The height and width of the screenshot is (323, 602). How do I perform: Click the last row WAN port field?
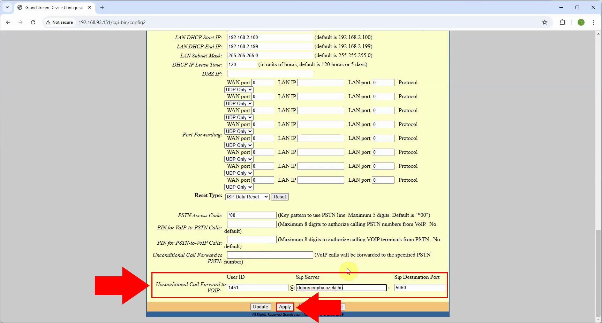[263, 180]
